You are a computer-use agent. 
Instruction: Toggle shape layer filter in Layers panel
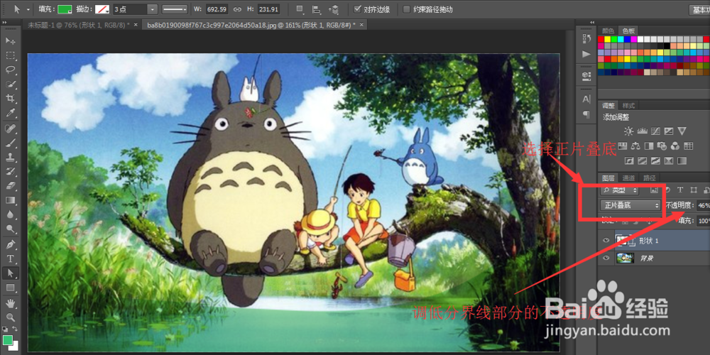(x=693, y=190)
